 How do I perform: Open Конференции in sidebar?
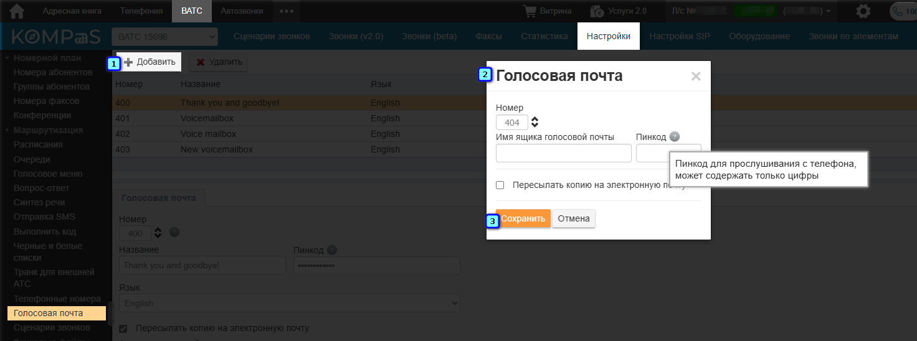[x=42, y=115]
